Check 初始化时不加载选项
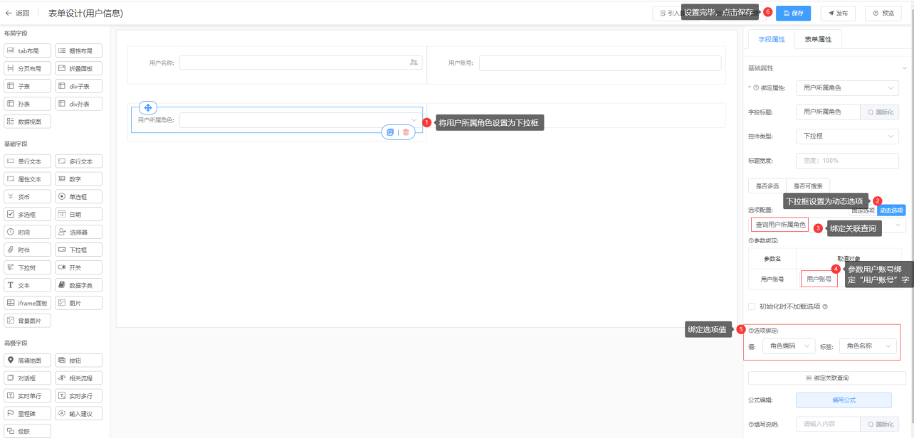This screenshot has height=438, width=914. coord(752,306)
